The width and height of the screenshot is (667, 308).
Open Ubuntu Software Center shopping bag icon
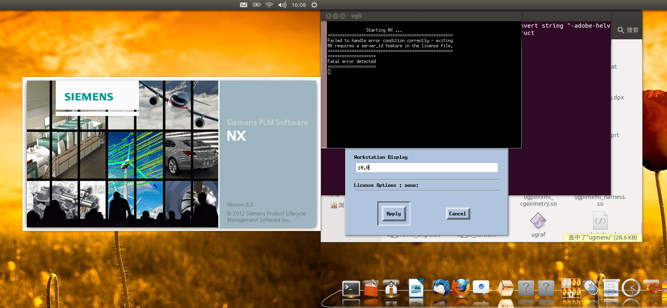[x=371, y=288]
